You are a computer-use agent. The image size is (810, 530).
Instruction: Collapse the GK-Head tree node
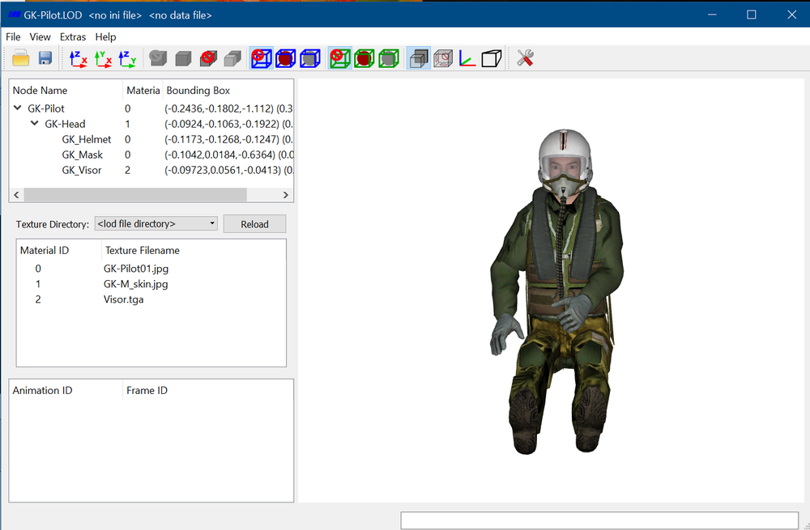click(35, 123)
